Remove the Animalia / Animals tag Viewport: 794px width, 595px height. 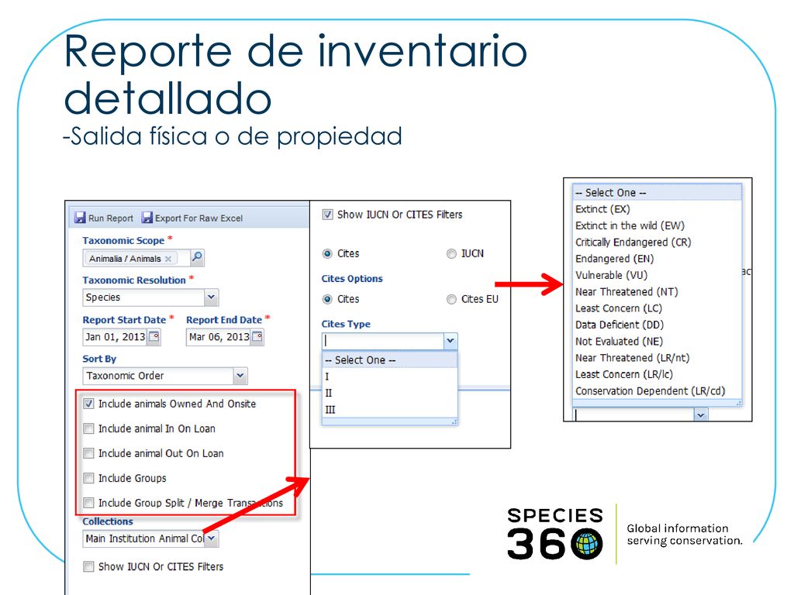168,259
